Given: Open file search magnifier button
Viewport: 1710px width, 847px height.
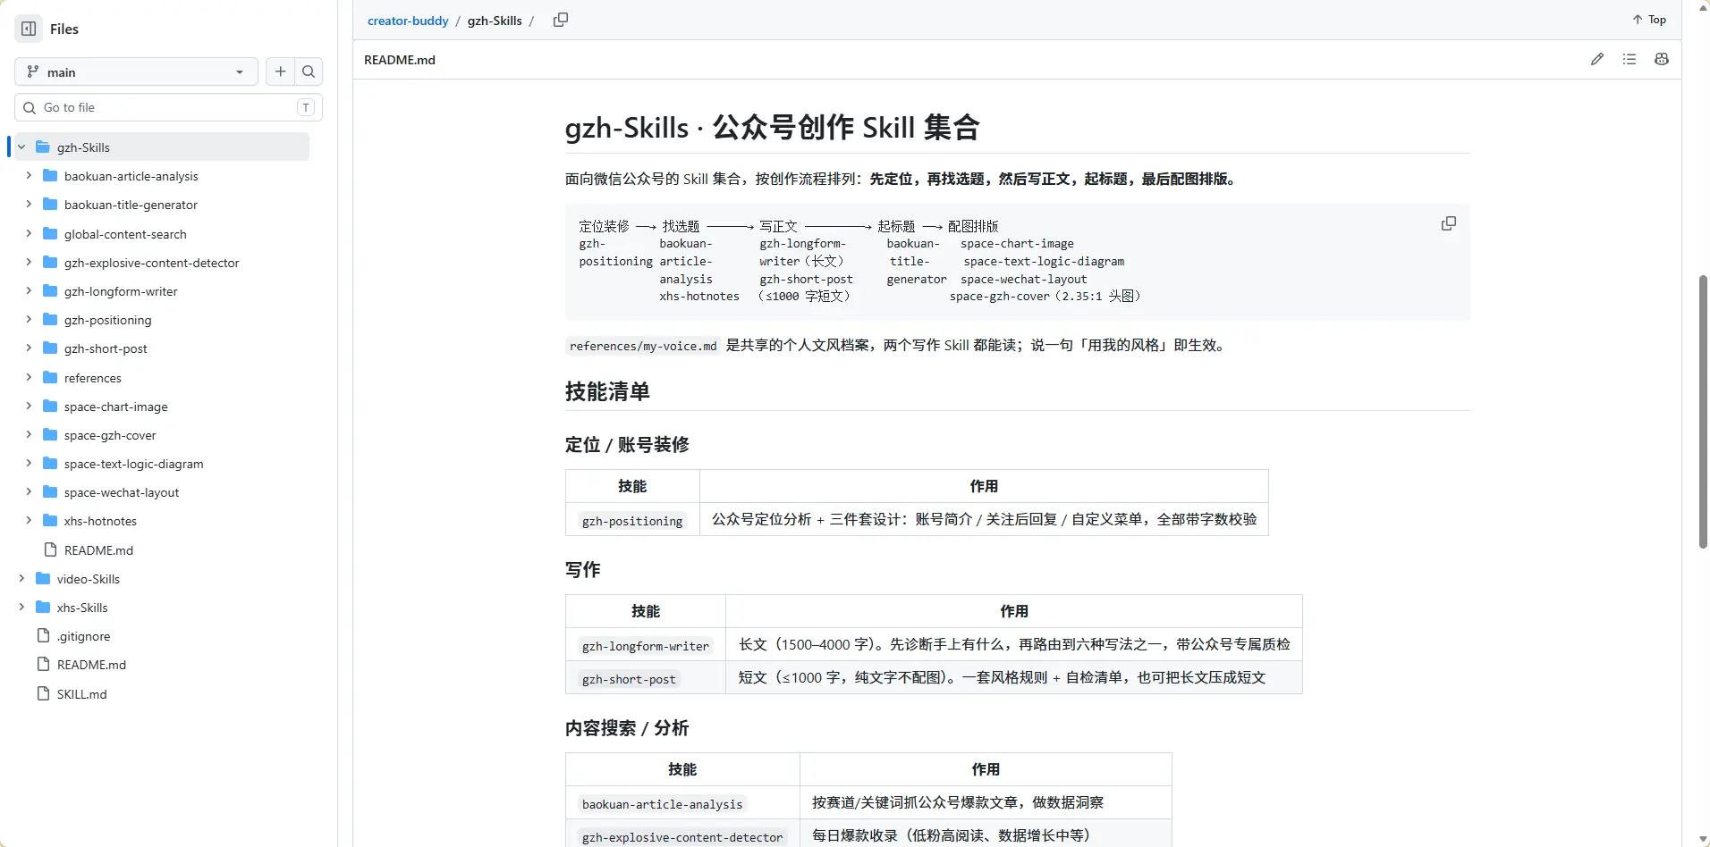Looking at the screenshot, I should 309,71.
